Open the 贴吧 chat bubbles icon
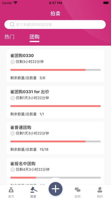This screenshot has width=111, height=198. (x=78, y=190)
